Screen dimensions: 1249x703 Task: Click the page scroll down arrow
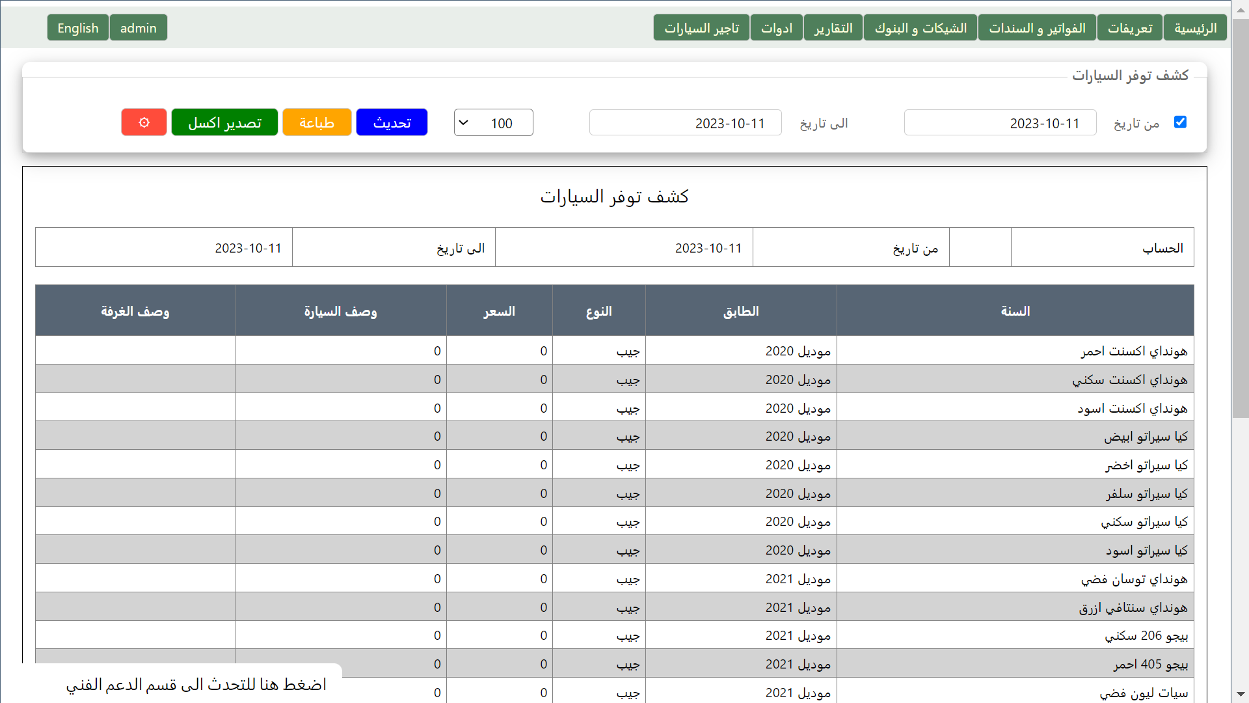(1241, 695)
